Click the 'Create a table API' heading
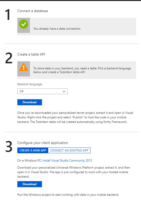Screen dimensions: 141x205 point(31,54)
